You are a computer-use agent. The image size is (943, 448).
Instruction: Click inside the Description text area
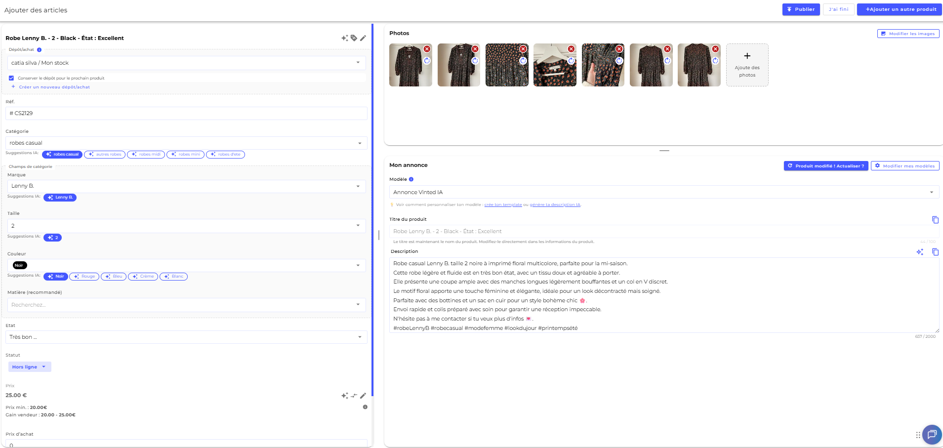point(664,295)
